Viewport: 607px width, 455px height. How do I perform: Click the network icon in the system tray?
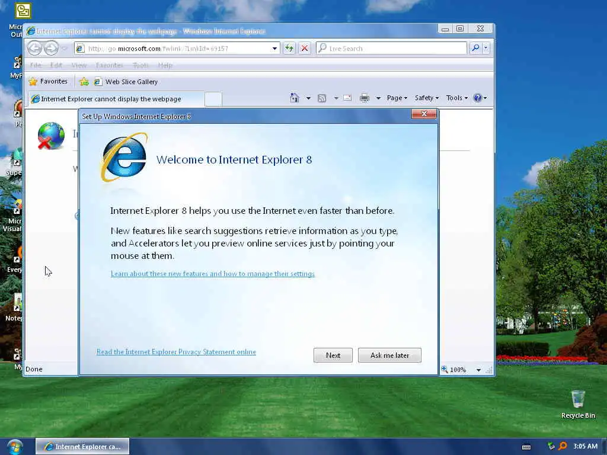click(x=551, y=446)
